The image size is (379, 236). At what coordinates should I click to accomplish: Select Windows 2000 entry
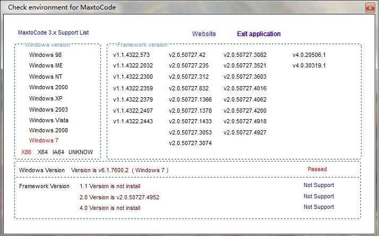[x=49, y=87]
